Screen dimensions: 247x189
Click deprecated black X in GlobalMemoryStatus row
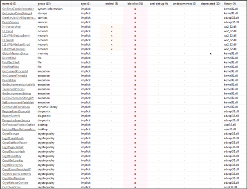coord(211,54)
